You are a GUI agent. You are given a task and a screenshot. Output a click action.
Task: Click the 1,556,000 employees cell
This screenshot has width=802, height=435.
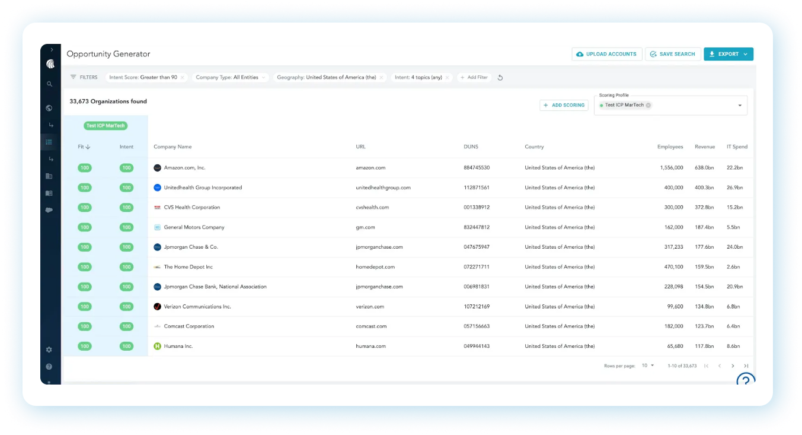[672, 168]
